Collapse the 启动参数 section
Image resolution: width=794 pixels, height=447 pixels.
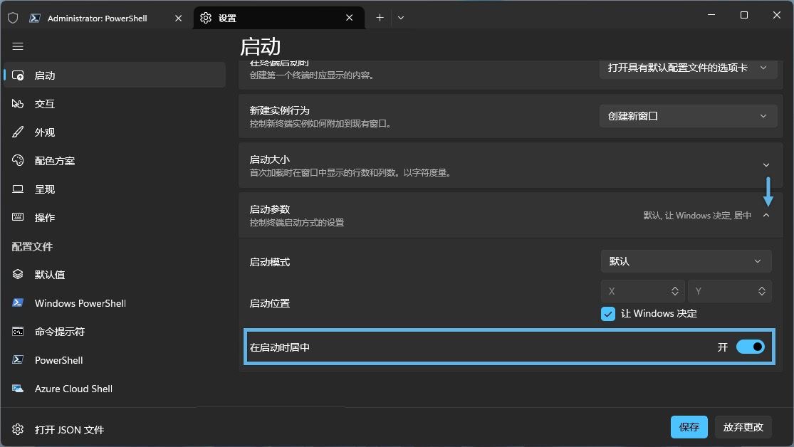pyautogui.click(x=767, y=214)
